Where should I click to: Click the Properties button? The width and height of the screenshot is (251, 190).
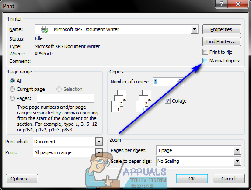(x=222, y=29)
